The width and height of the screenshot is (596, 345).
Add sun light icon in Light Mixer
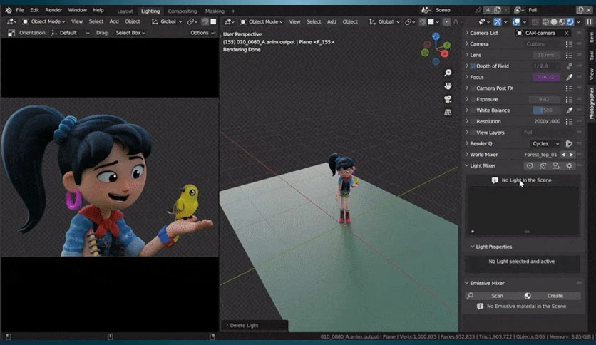coord(569,165)
